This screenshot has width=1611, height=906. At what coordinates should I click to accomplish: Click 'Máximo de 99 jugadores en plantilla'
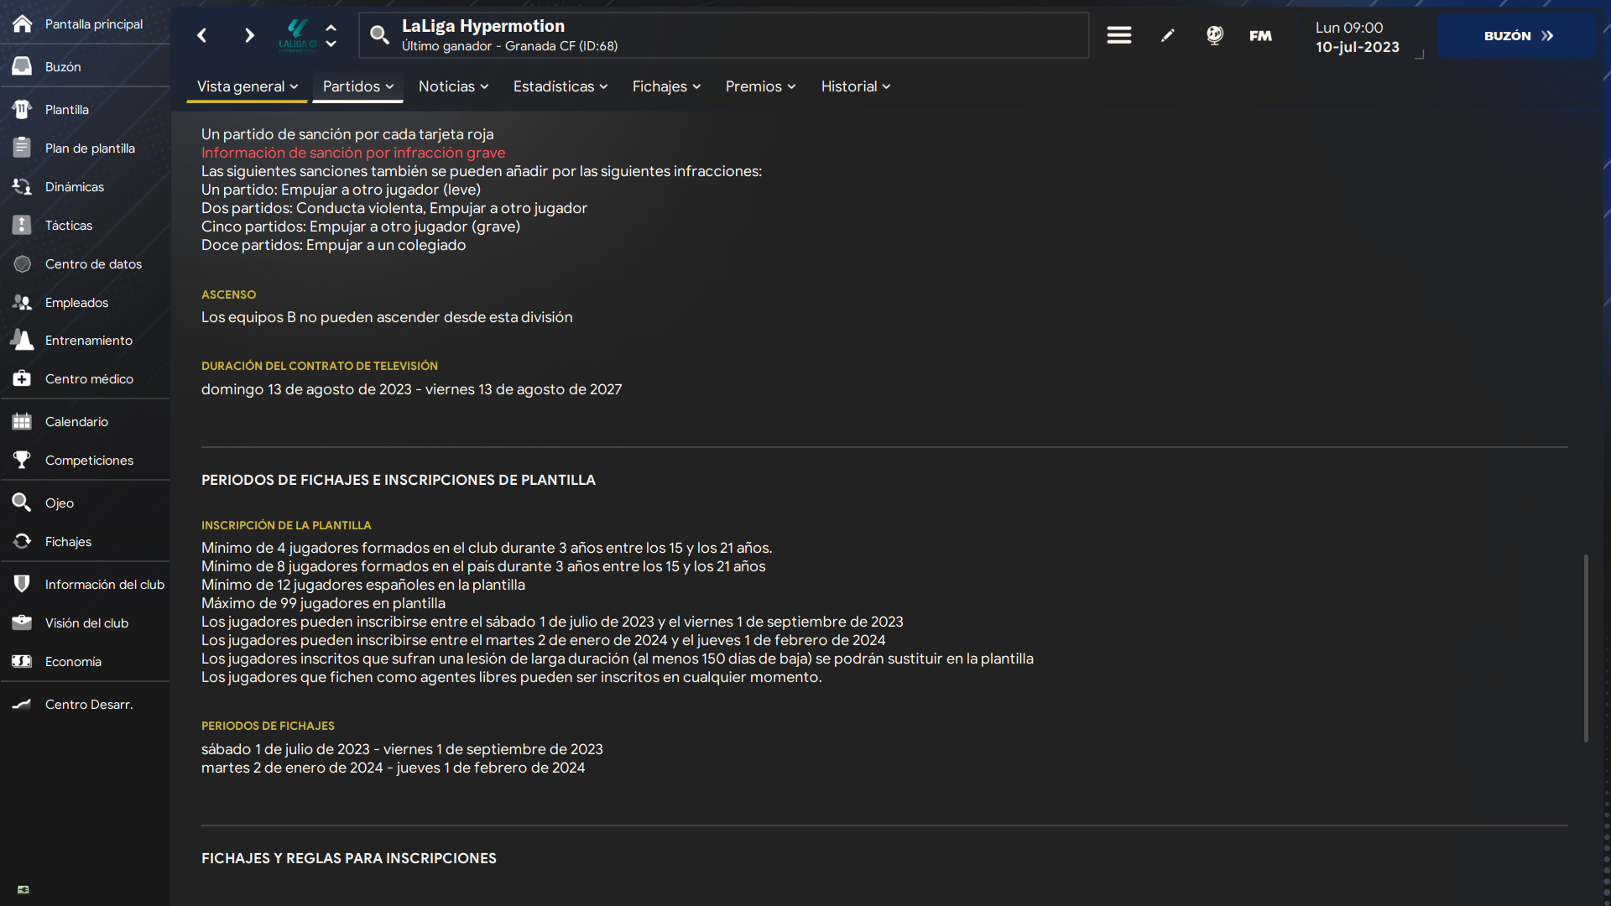[323, 603]
